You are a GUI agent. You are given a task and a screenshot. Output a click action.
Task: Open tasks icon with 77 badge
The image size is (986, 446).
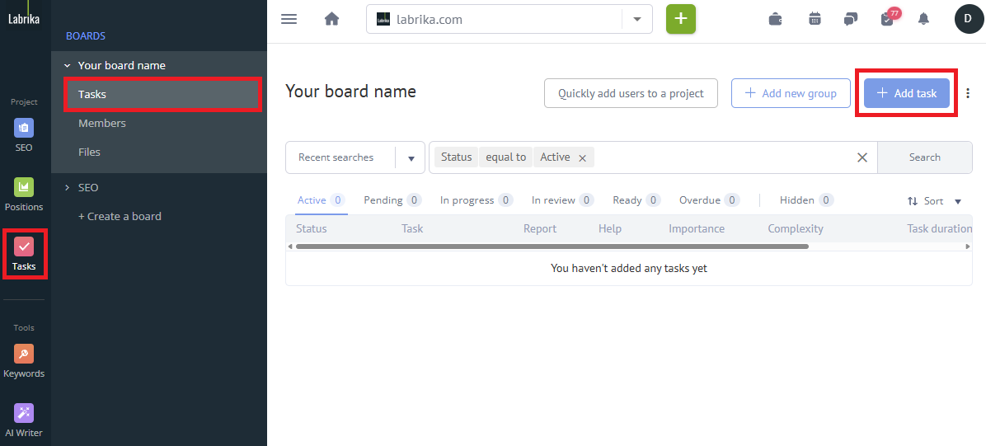(887, 19)
